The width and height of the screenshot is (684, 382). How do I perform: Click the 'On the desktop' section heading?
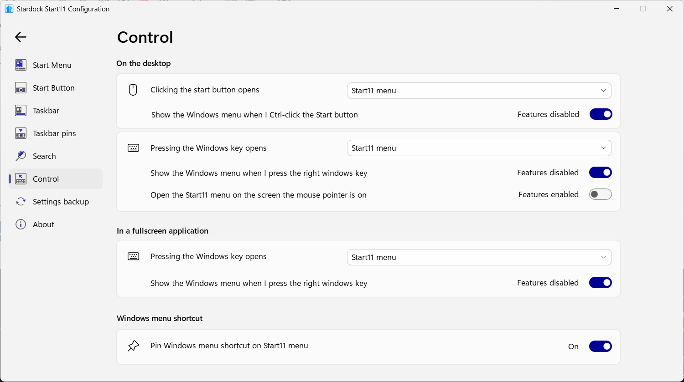pyautogui.click(x=144, y=63)
